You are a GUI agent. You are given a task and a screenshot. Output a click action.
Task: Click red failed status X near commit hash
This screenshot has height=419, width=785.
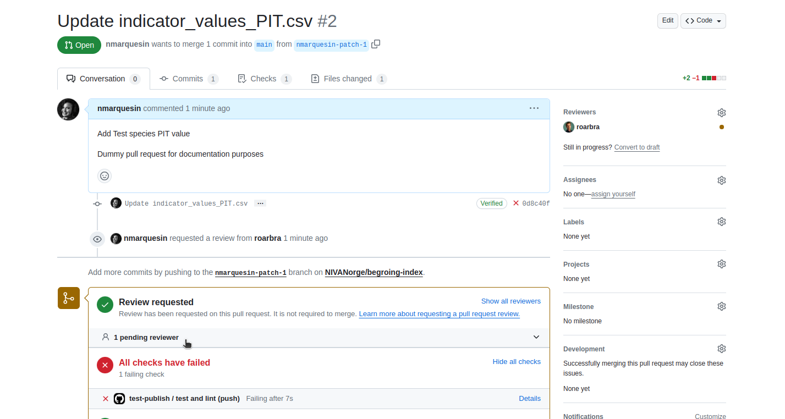click(516, 203)
